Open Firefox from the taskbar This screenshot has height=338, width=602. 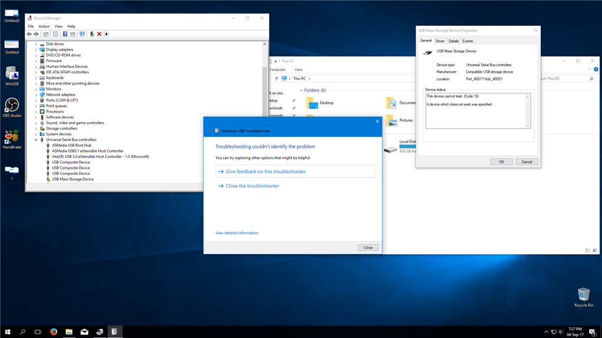(x=53, y=332)
